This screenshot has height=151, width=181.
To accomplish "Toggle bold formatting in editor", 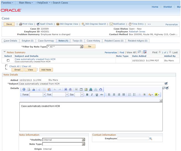I will (x=87, y=95).
